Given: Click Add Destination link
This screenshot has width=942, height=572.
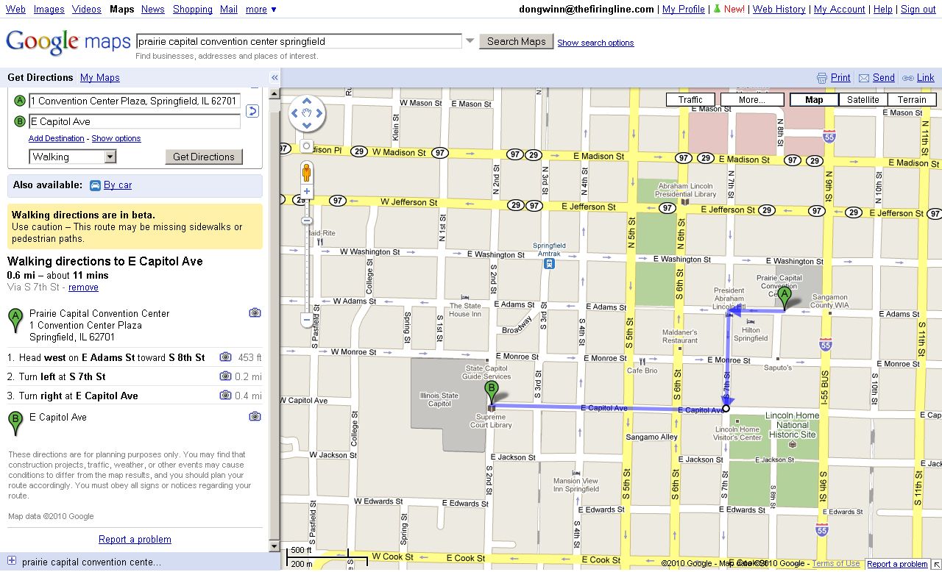Looking at the screenshot, I should pyautogui.click(x=57, y=138).
